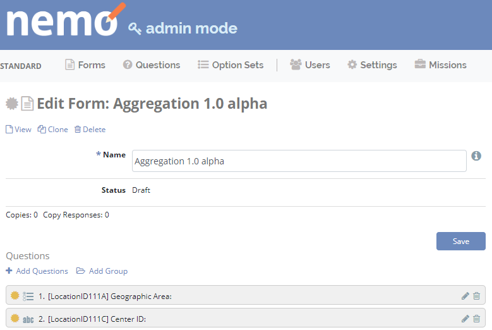View the form
492x330 pixels.
(18, 130)
